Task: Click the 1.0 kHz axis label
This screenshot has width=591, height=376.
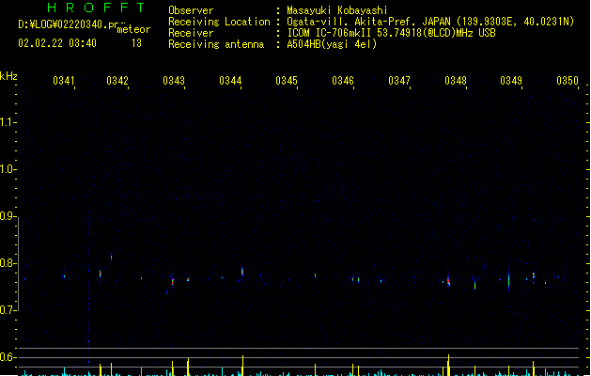Action: (8, 169)
